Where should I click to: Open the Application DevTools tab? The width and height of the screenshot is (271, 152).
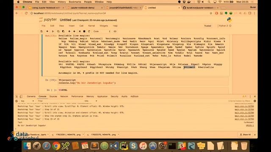coord(102,97)
